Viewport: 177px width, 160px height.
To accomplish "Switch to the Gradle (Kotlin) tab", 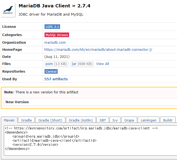I will (x=81, y=120).
